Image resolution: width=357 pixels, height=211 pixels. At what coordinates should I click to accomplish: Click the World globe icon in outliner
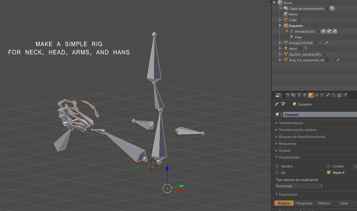(x=285, y=14)
